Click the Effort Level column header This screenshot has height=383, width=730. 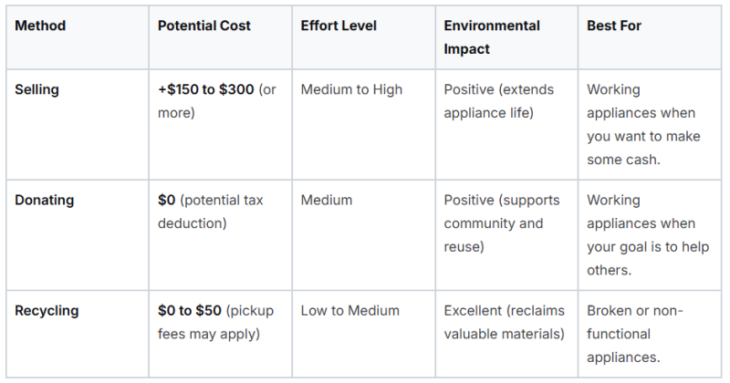tap(339, 26)
